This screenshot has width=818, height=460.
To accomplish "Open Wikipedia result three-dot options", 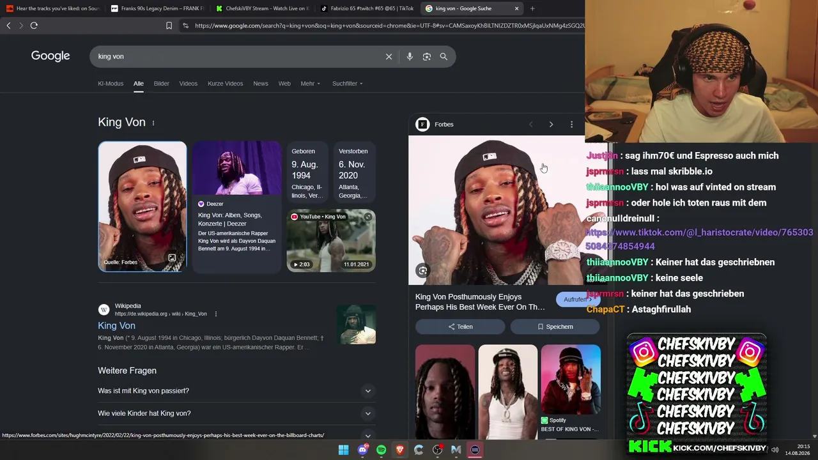I will coord(216,314).
